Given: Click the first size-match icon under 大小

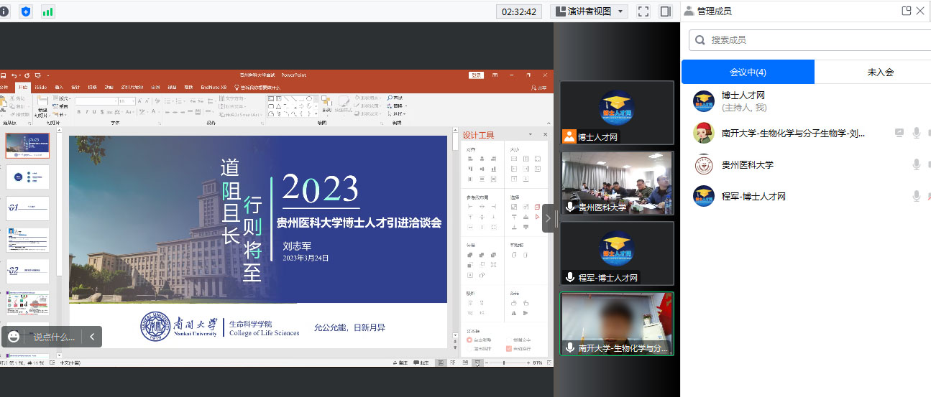Looking at the screenshot, I should coord(514,159).
